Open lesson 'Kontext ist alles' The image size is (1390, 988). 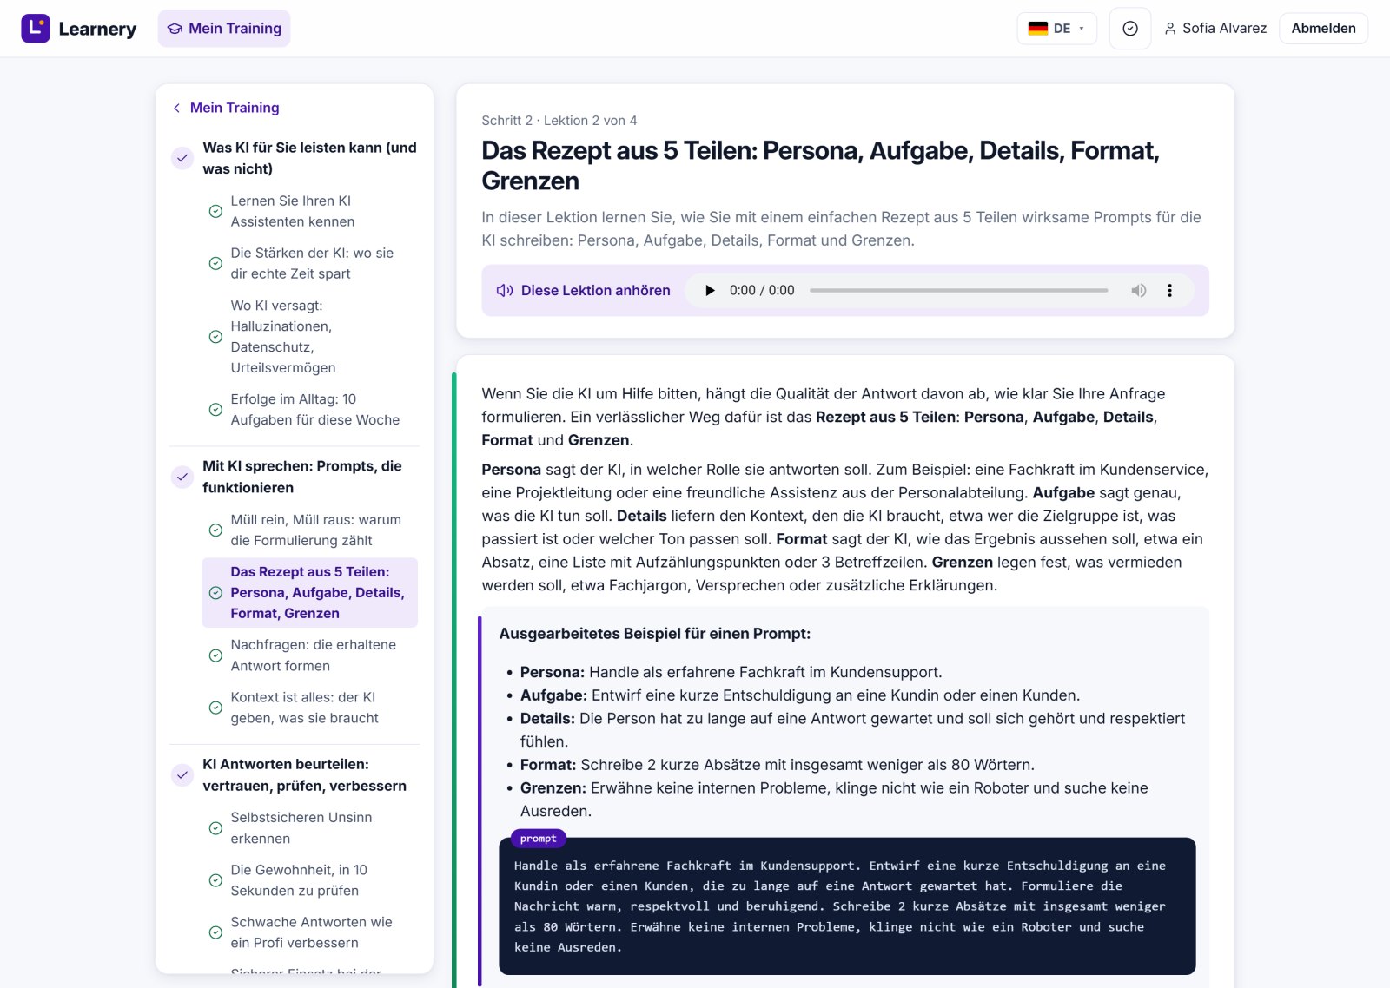[310, 708]
